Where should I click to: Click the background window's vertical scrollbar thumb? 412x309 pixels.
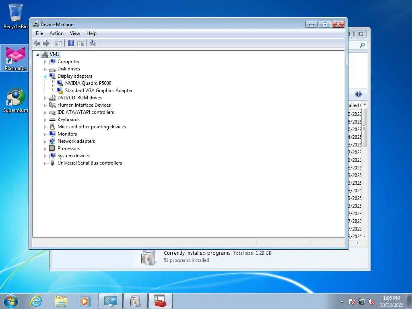[364, 127]
